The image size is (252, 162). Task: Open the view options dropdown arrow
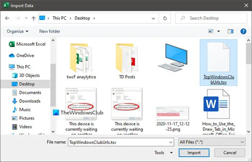pos(219,31)
